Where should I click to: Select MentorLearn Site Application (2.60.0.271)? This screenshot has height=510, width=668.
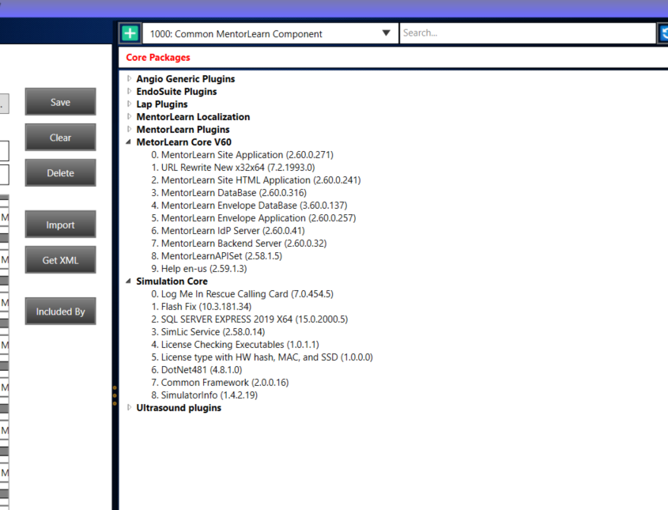coord(242,155)
